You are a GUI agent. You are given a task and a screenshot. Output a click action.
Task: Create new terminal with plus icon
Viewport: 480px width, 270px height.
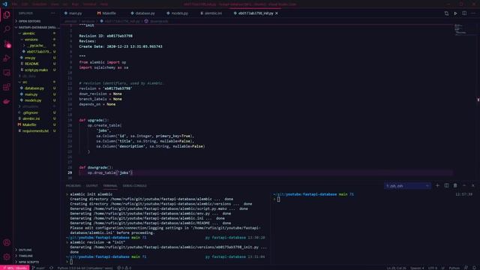tap(437, 185)
